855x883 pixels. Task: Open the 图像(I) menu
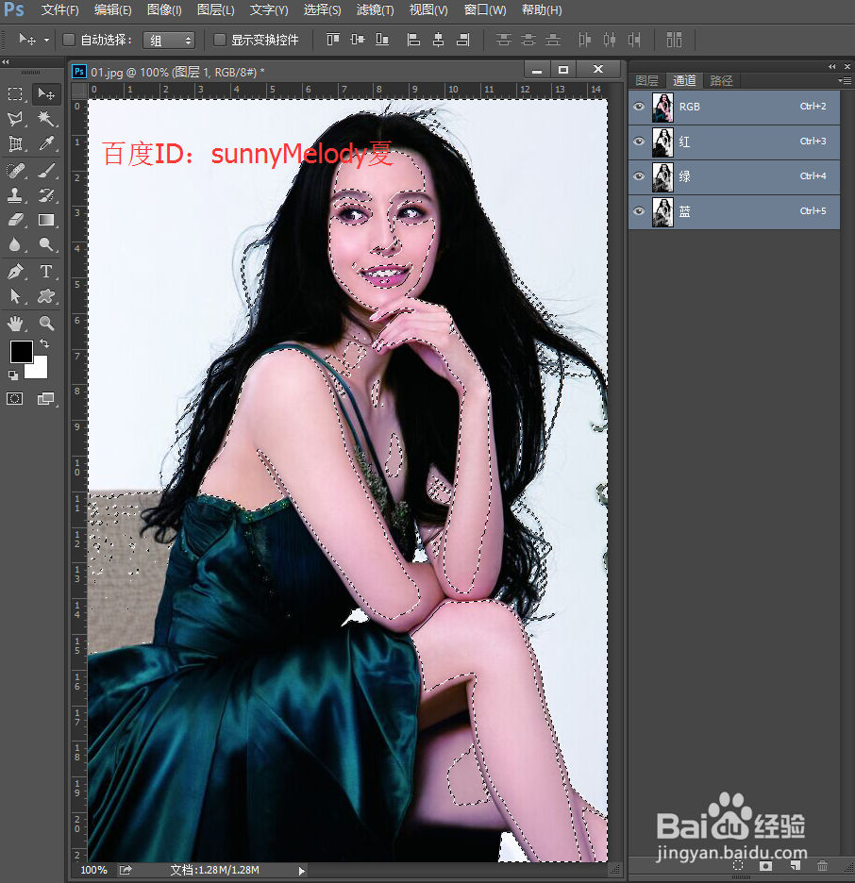tap(164, 10)
